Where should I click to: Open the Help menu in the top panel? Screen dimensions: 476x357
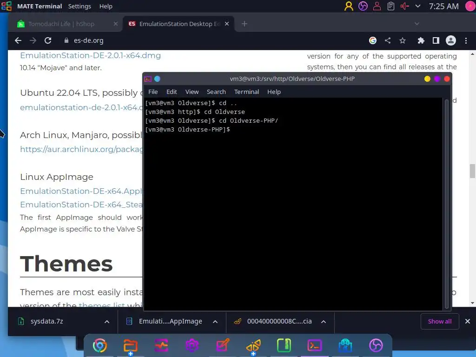pos(106,6)
